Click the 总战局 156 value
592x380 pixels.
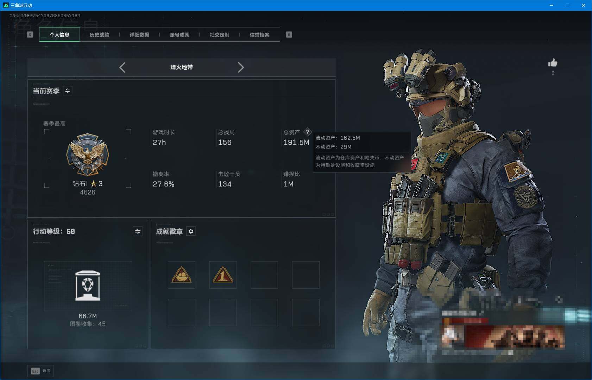[x=225, y=142]
